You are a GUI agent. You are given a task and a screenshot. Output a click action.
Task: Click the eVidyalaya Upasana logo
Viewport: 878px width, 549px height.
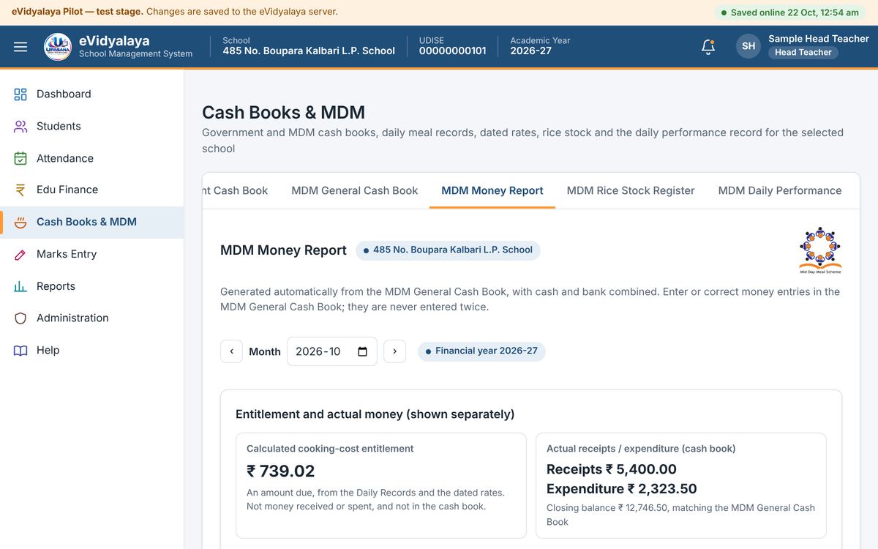[58, 47]
